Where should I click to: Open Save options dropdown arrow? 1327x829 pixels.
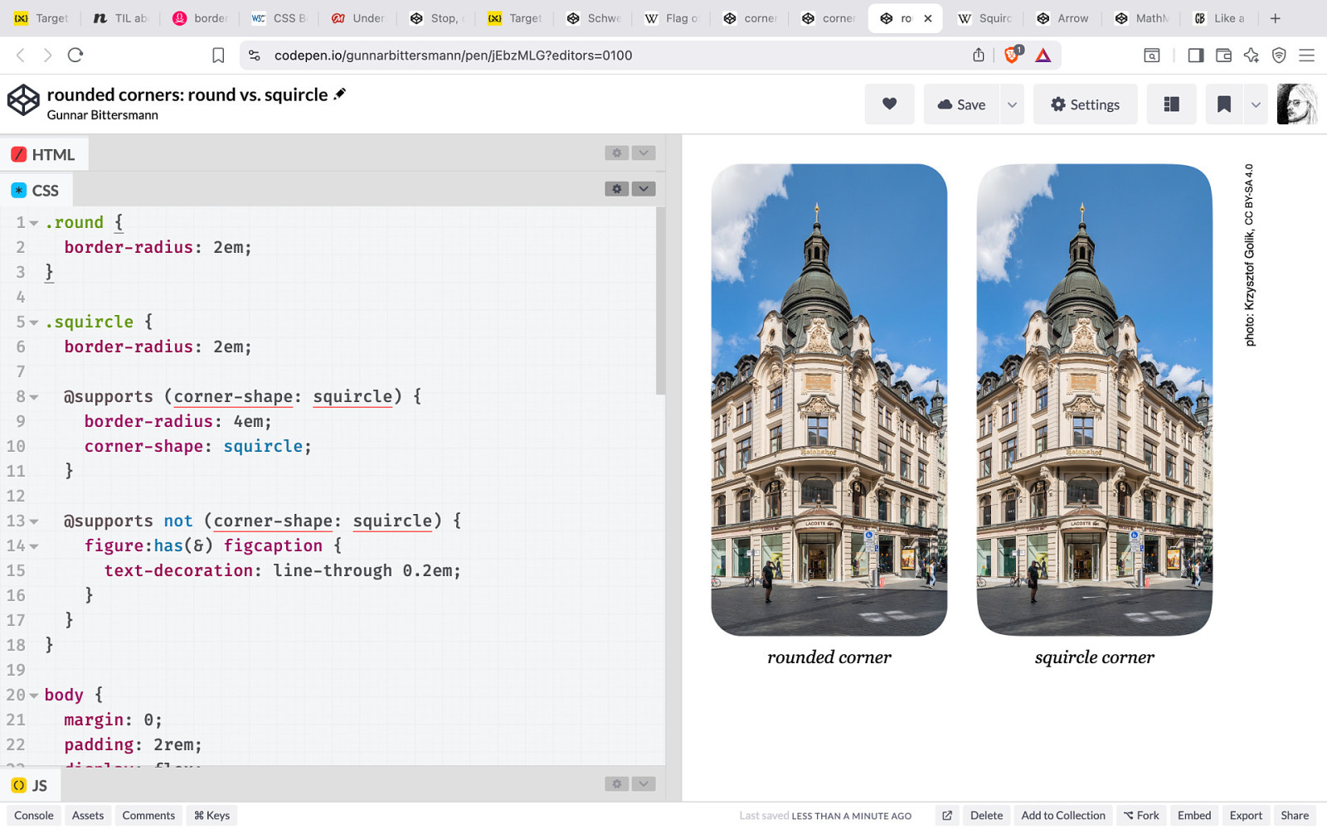1012,104
